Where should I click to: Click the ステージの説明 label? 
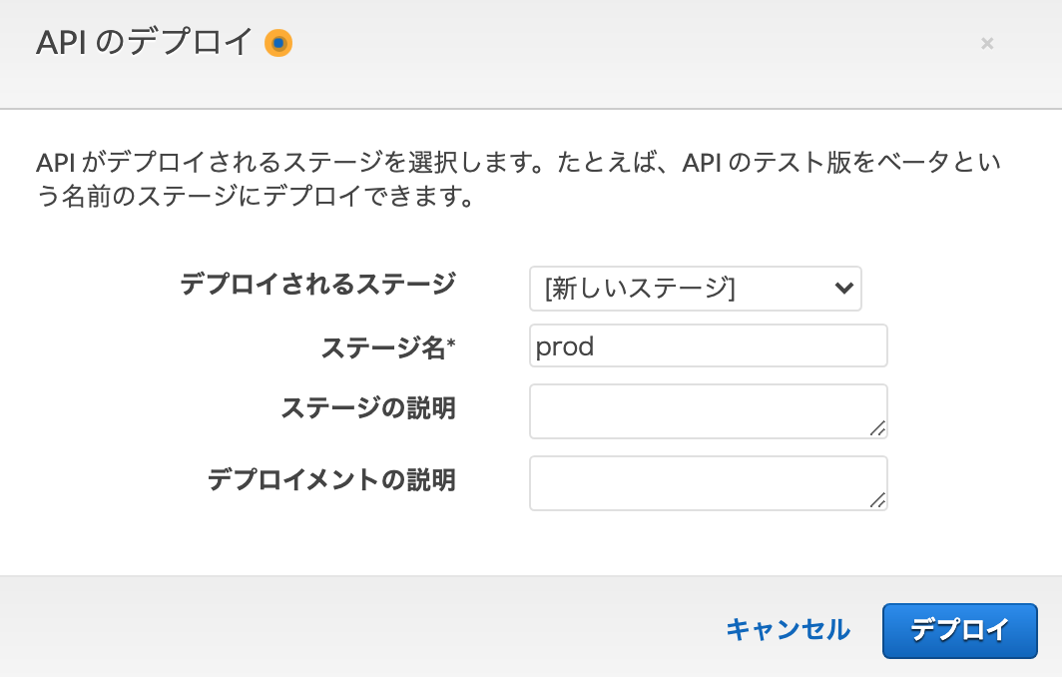(x=367, y=408)
